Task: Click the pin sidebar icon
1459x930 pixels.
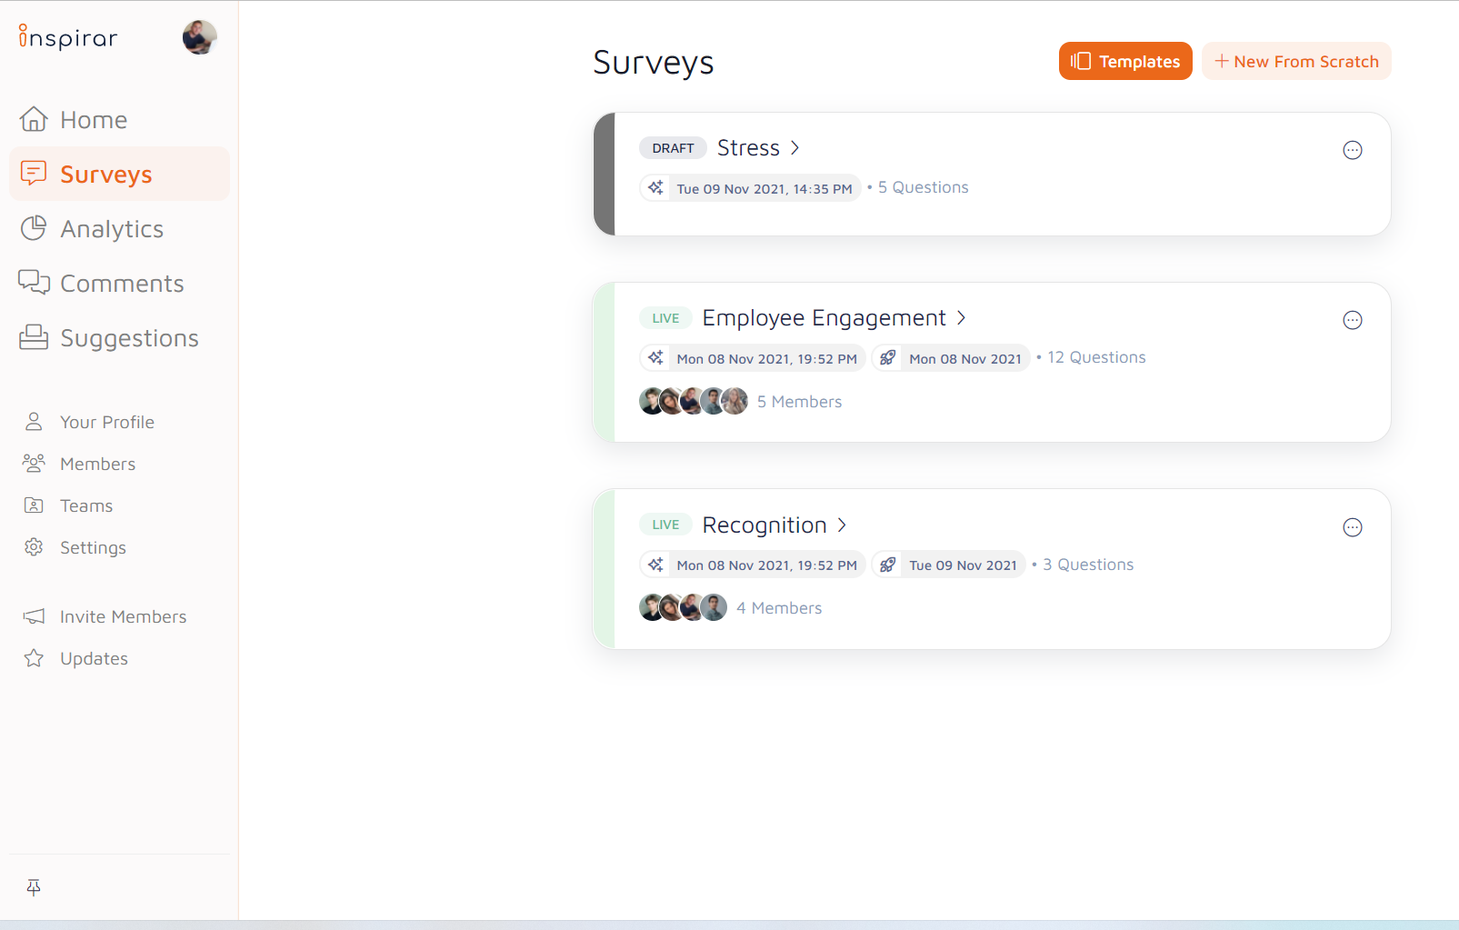Action: tap(34, 887)
